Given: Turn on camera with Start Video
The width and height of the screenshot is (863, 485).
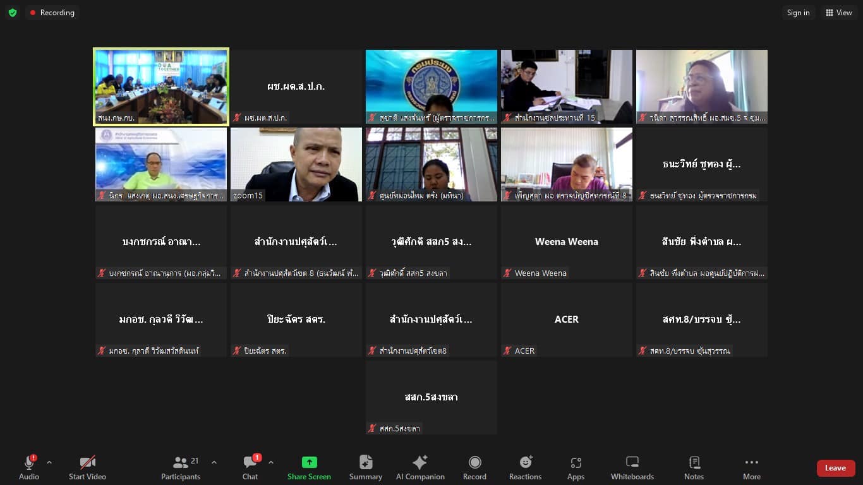Looking at the screenshot, I should [87, 468].
